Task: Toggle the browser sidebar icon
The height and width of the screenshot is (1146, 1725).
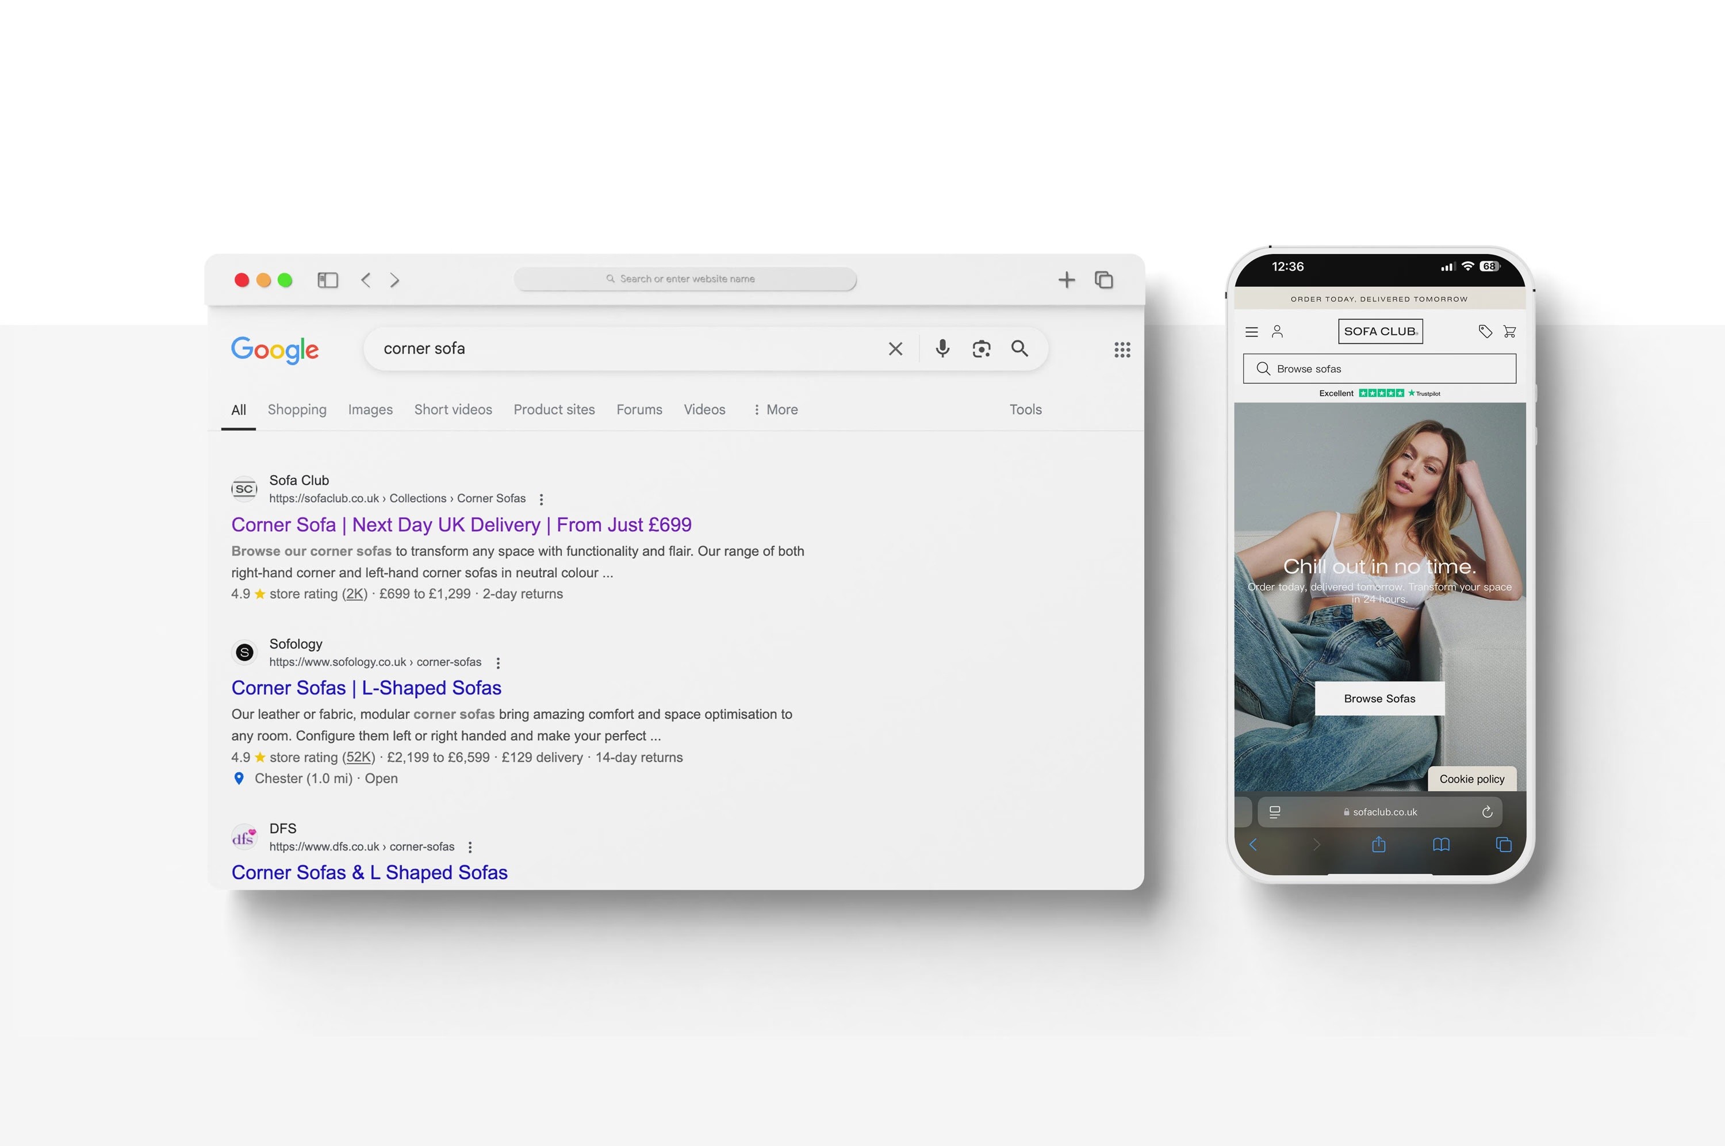Action: tap(327, 280)
